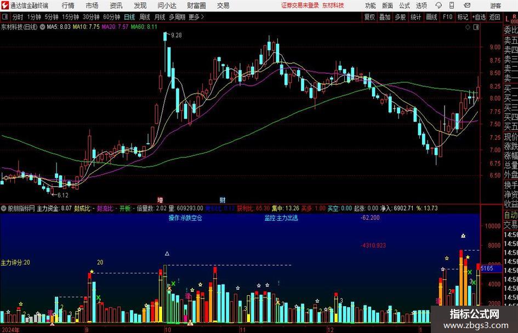
Task: Open the 选项 menu
Action: coord(421,5)
